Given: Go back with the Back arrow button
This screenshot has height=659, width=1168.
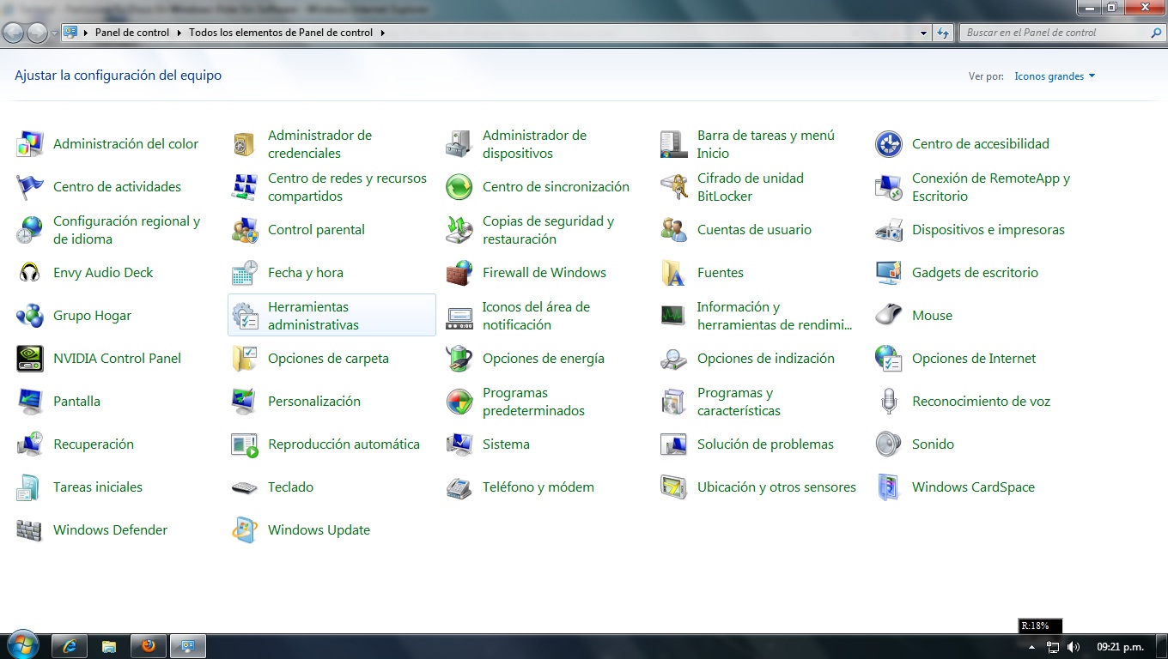Looking at the screenshot, I should [x=14, y=33].
